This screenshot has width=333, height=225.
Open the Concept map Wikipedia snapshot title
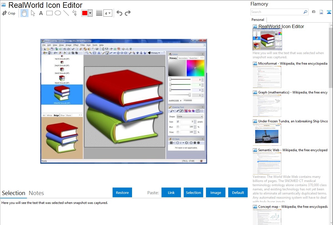[293, 206]
